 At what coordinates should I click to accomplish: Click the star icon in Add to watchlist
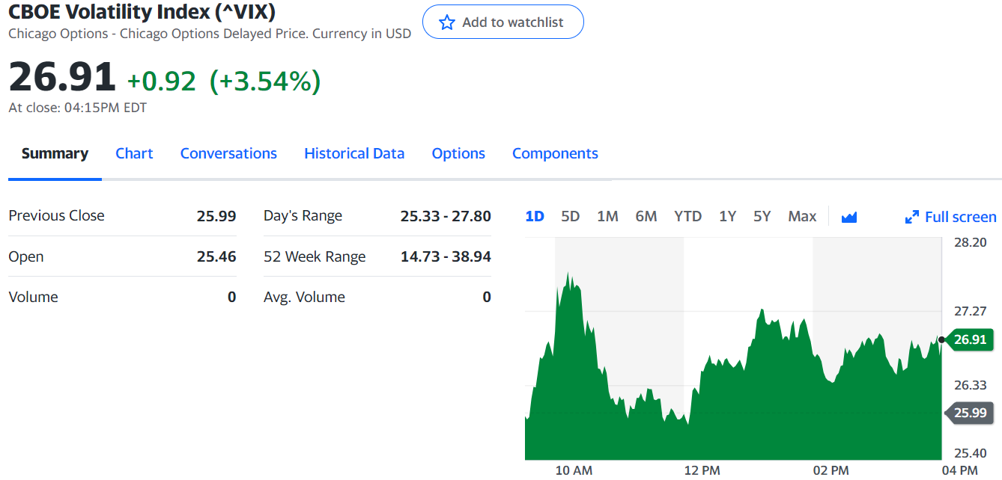point(447,22)
